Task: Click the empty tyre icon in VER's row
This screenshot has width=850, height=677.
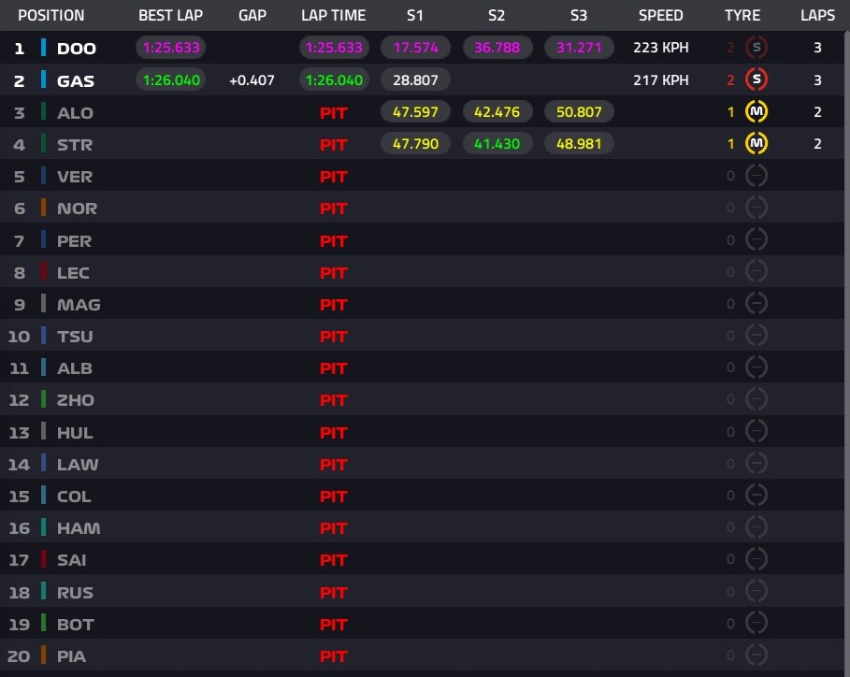Action: click(756, 176)
